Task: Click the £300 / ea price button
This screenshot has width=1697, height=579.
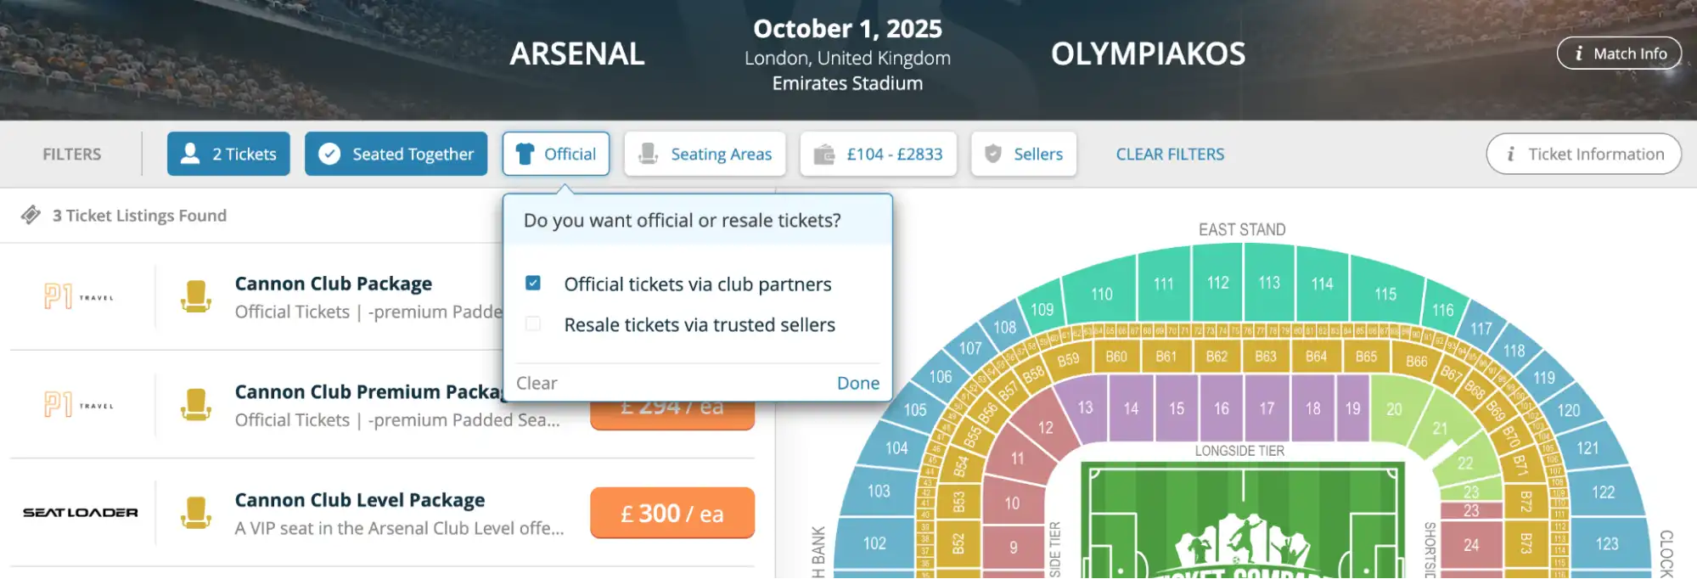Action: click(x=671, y=513)
